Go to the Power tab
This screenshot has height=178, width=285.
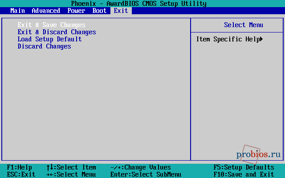76,11
